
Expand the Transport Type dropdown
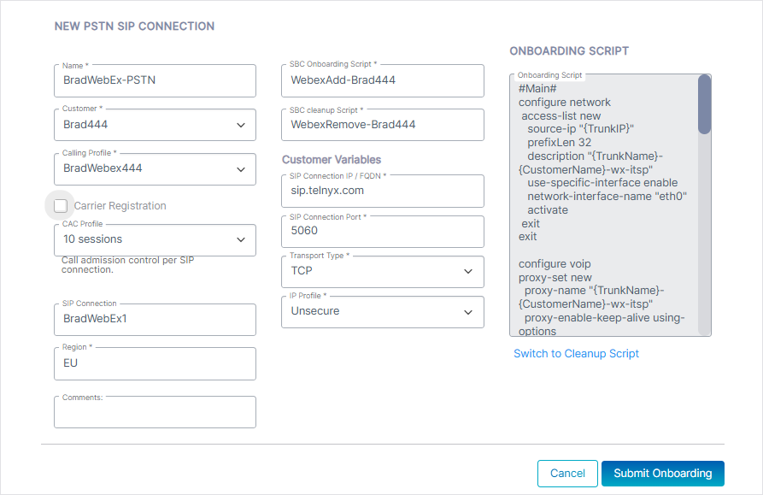tap(382, 272)
